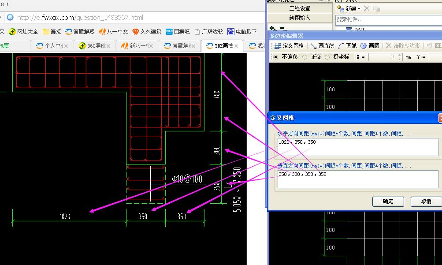
Task: Click the 多边形编辑器 window title bar
Action: [355, 36]
